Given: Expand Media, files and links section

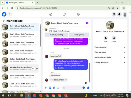Looking at the screenshot, I should click(110, 57).
